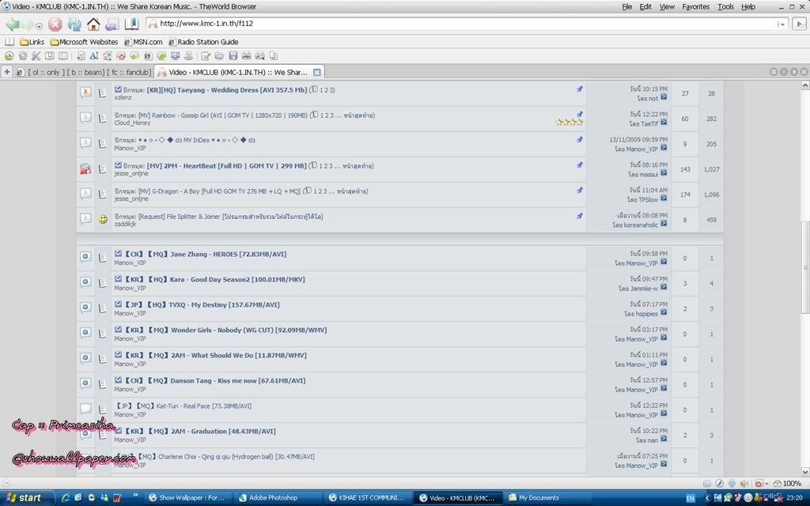Tick the checkbox beside Wonder Girls Nobody thread

tap(119, 330)
